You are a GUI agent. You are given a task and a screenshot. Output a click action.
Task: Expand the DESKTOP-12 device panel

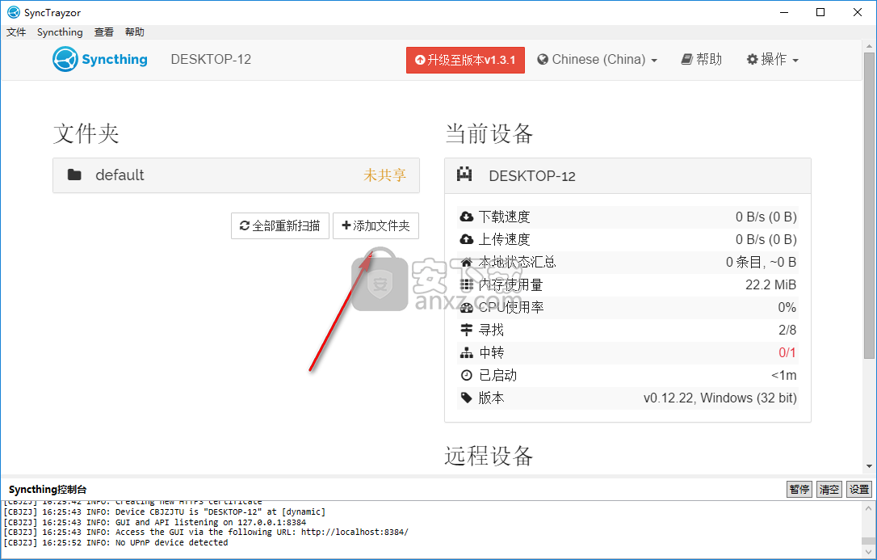(x=627, y=175)
